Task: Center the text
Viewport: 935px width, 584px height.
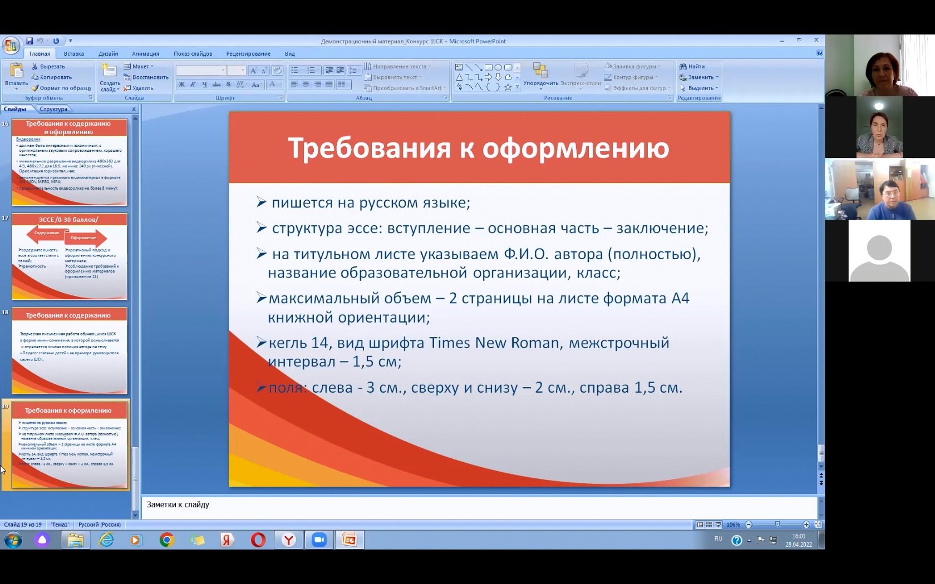Action: pyautogui.click(x=306, y=85)
